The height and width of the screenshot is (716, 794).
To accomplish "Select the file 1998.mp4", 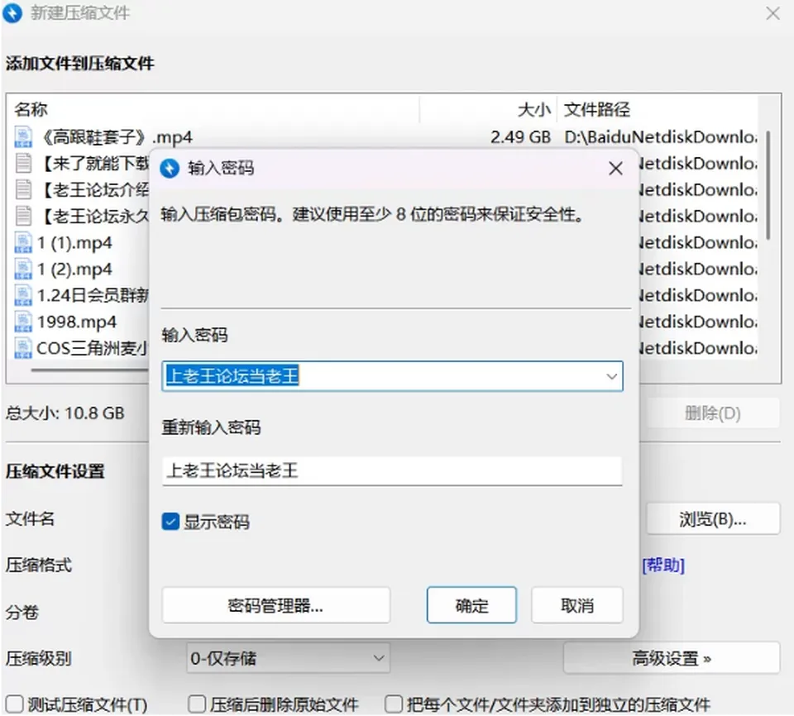I will (77, 322).
